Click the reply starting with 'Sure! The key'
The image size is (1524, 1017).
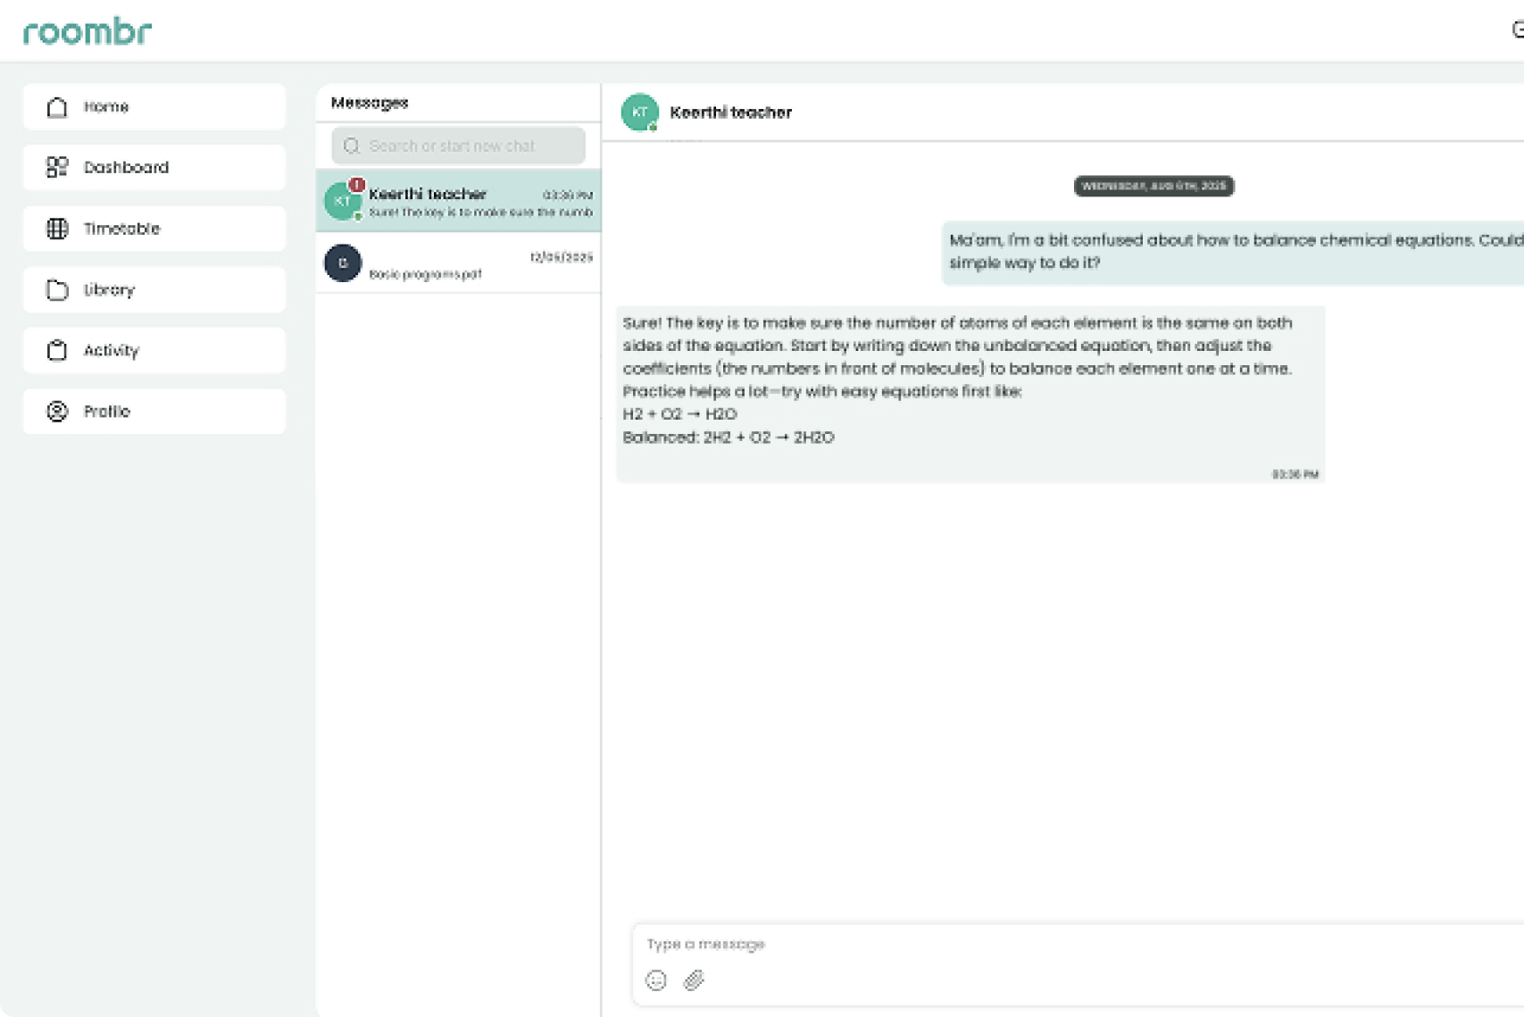[970, 394]
